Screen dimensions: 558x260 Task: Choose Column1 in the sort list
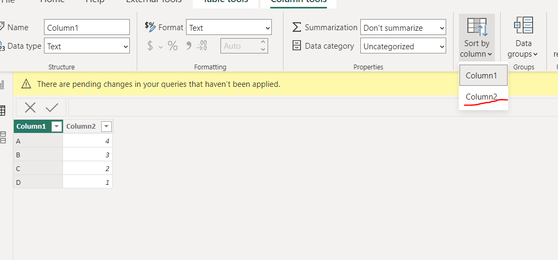483,75
